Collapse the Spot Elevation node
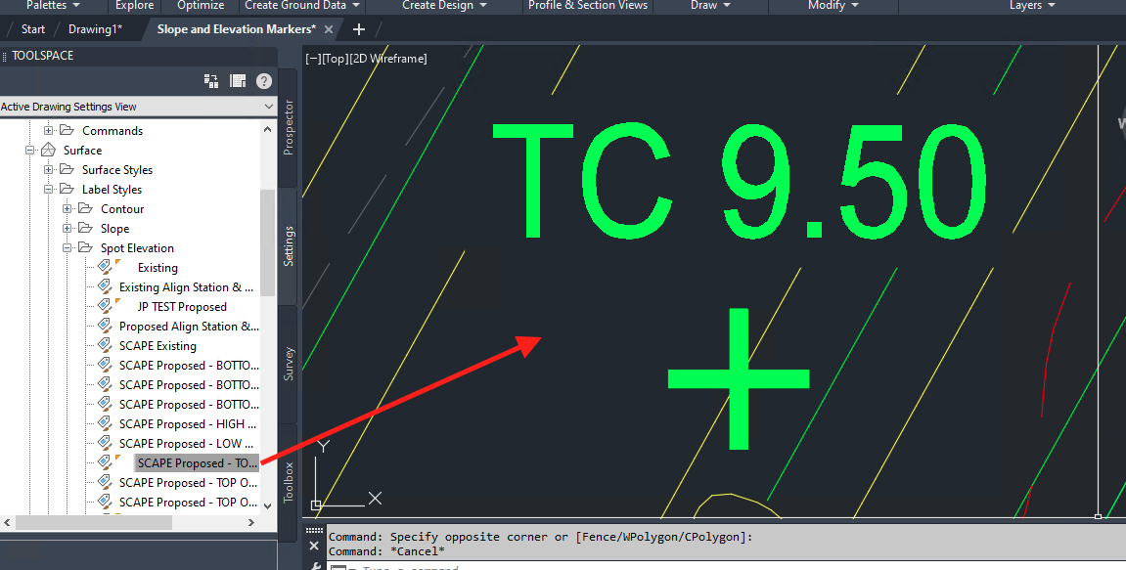The height and width of the screenshot is (570, 1126). 67,247
